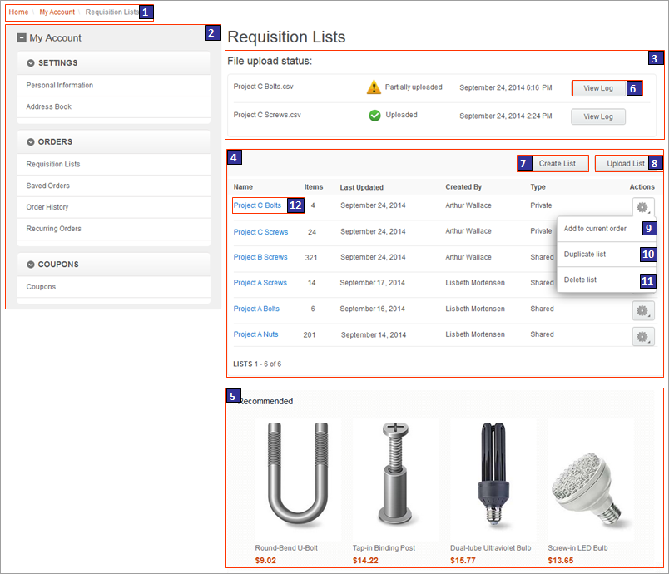Select Add to current order from the menu
Screen dimensions: 669x574
[x=595, y=228]
